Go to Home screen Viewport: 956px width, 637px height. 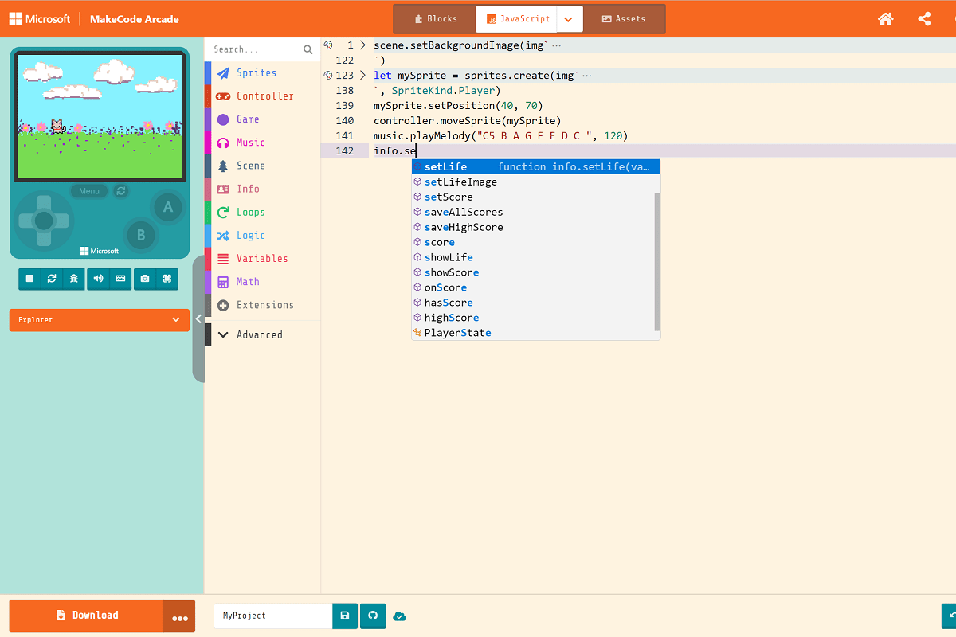tap(886, 19)
